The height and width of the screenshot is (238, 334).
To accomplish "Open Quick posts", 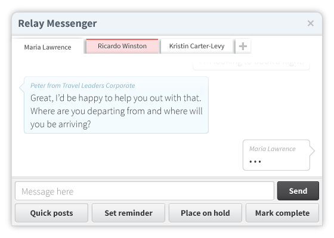I will pyautogui.click(x=51, y=213).
